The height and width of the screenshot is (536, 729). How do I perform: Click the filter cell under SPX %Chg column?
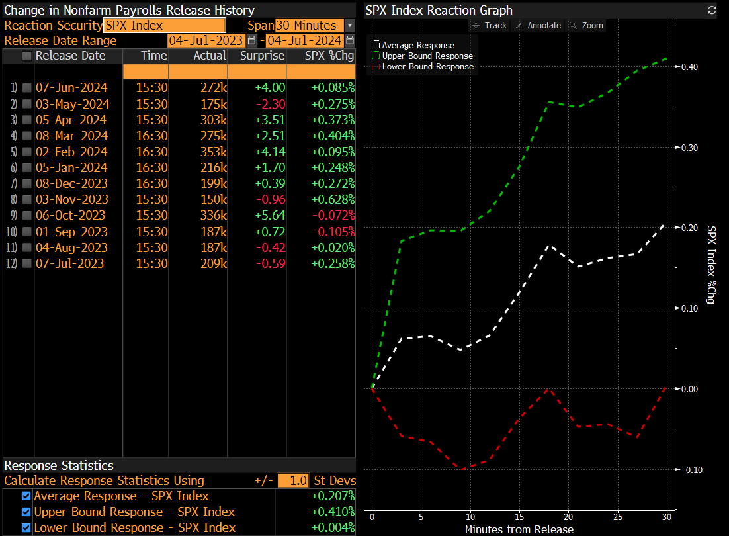pos(322,71)
